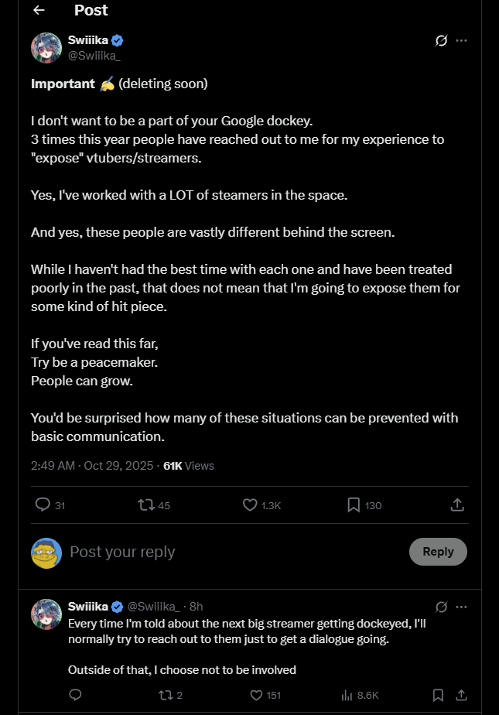Repost the reply with 2 reposts

point(166,695)
